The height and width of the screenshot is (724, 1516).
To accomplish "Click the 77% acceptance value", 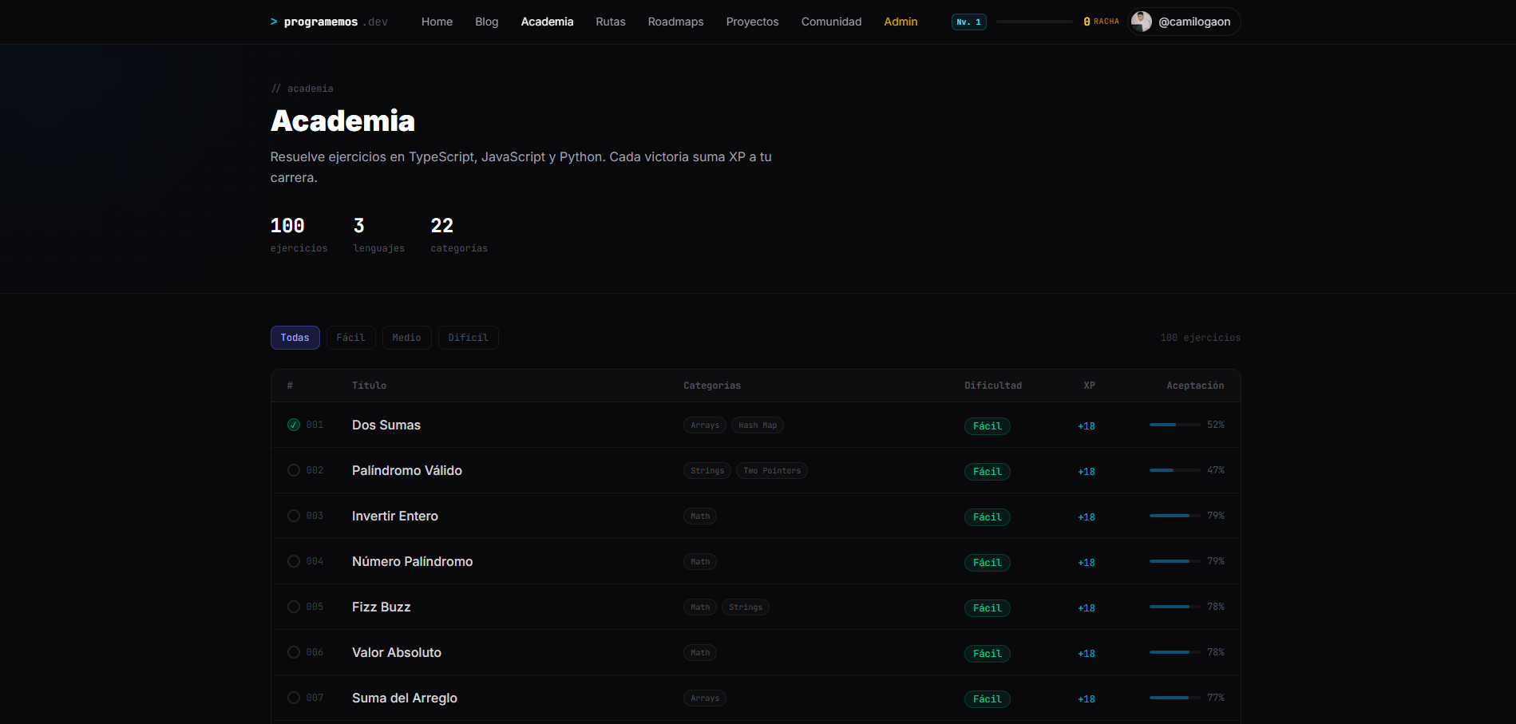I will coord(1216,698).
